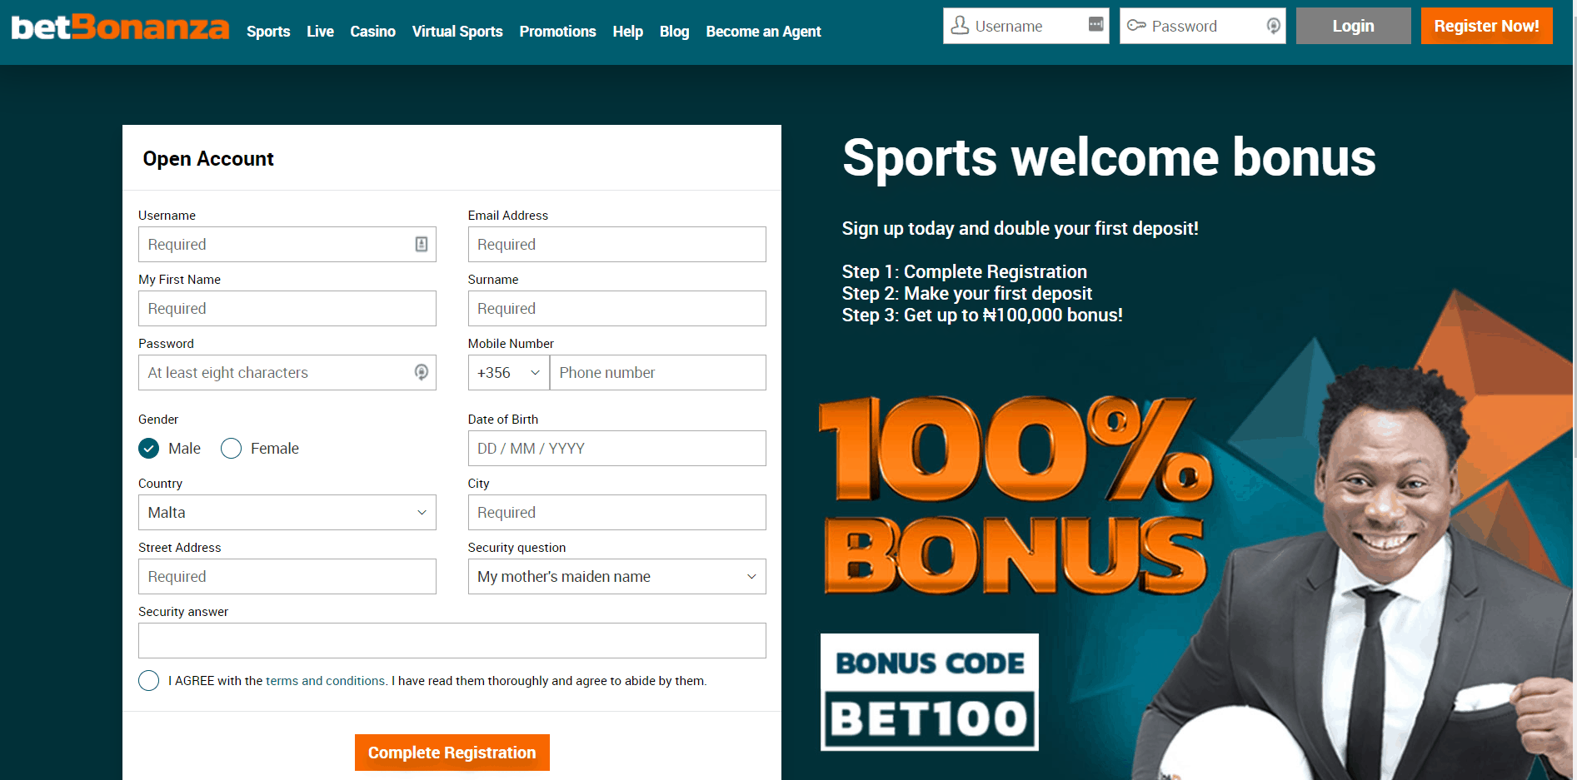1577x780 pixels.
Task: Open the Live menu item
Action: click(320, 32)
